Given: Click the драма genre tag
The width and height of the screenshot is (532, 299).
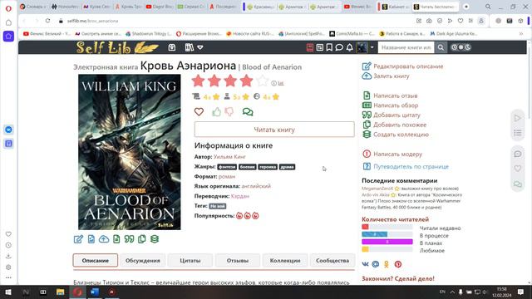Looking at the screenshot, I should pos(287,167).
